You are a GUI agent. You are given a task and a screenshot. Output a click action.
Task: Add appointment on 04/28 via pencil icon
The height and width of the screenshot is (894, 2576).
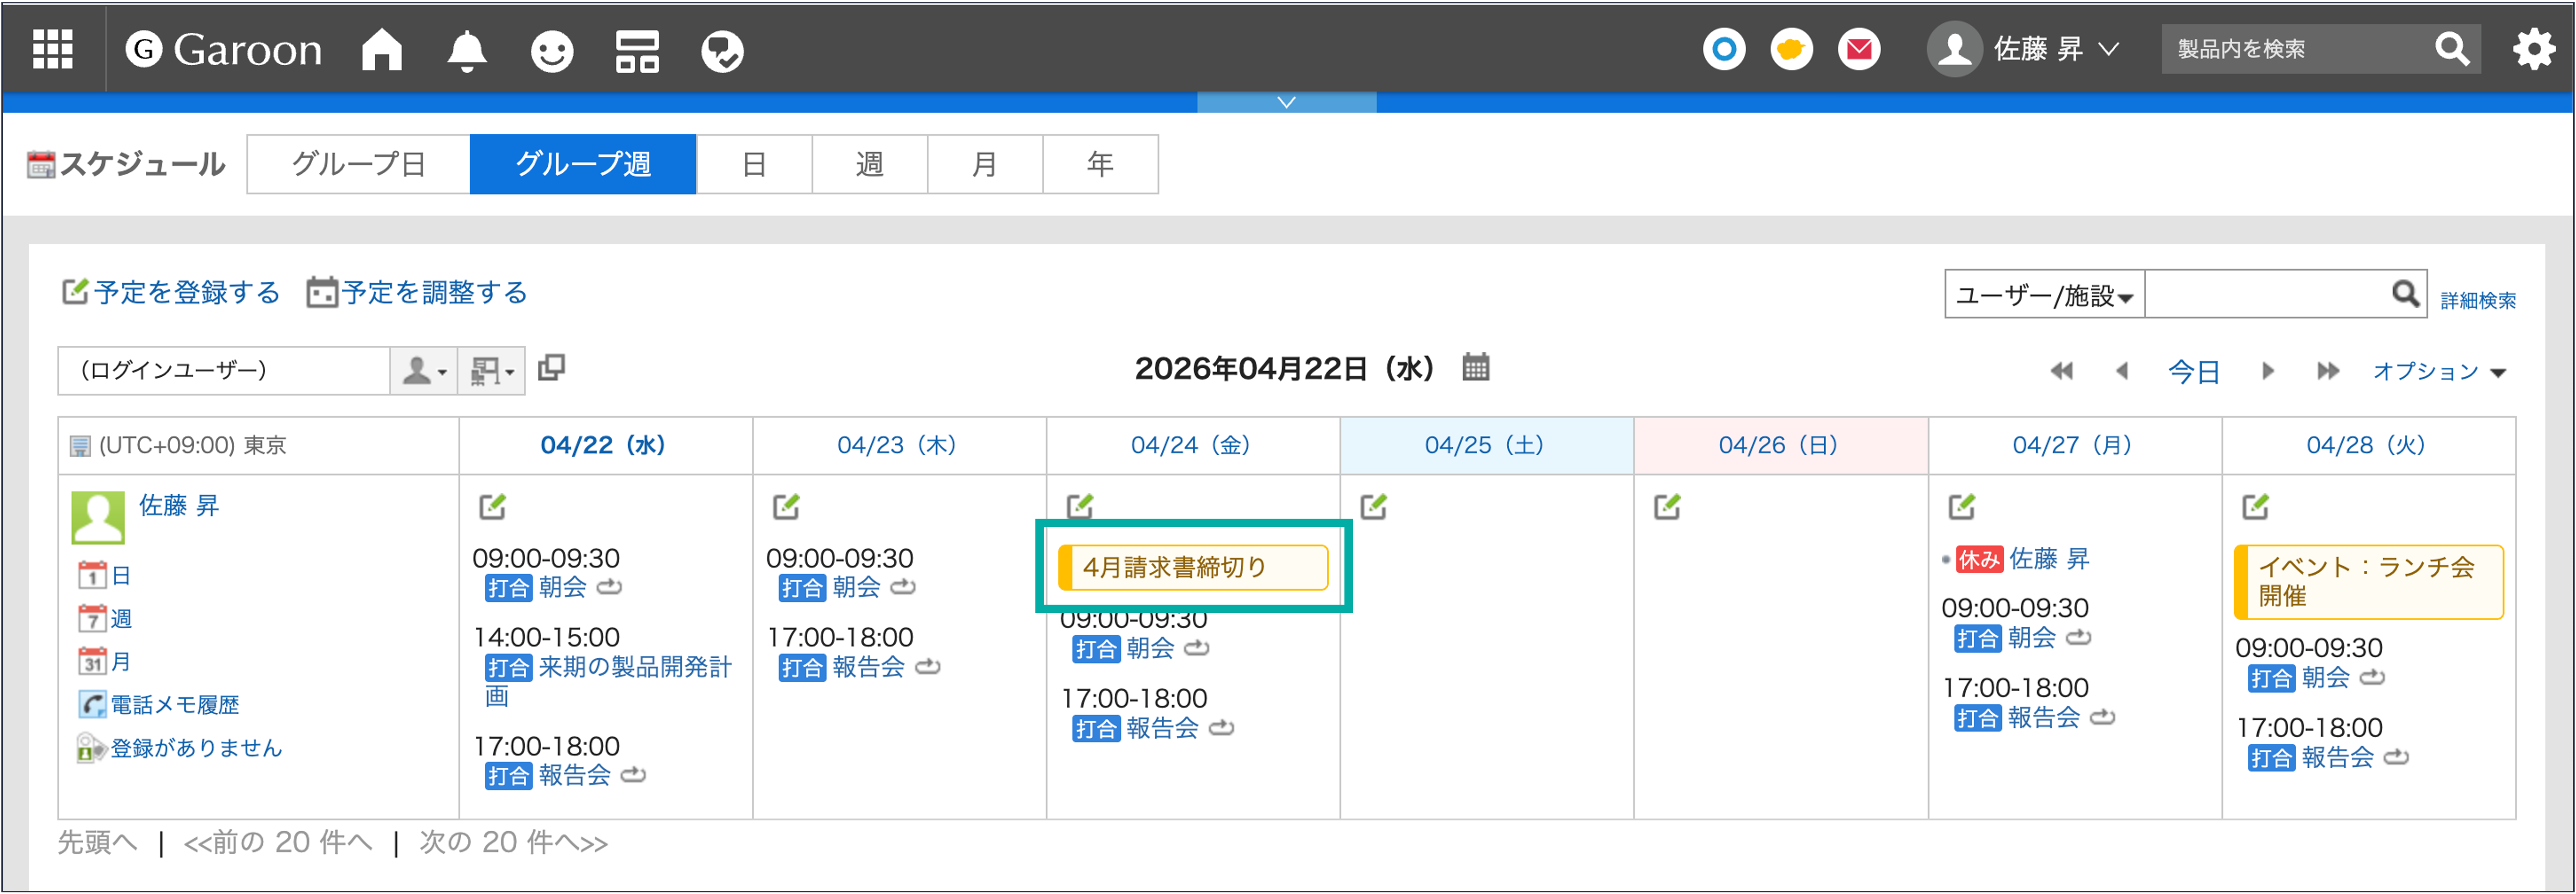(x=2255, y=507)
